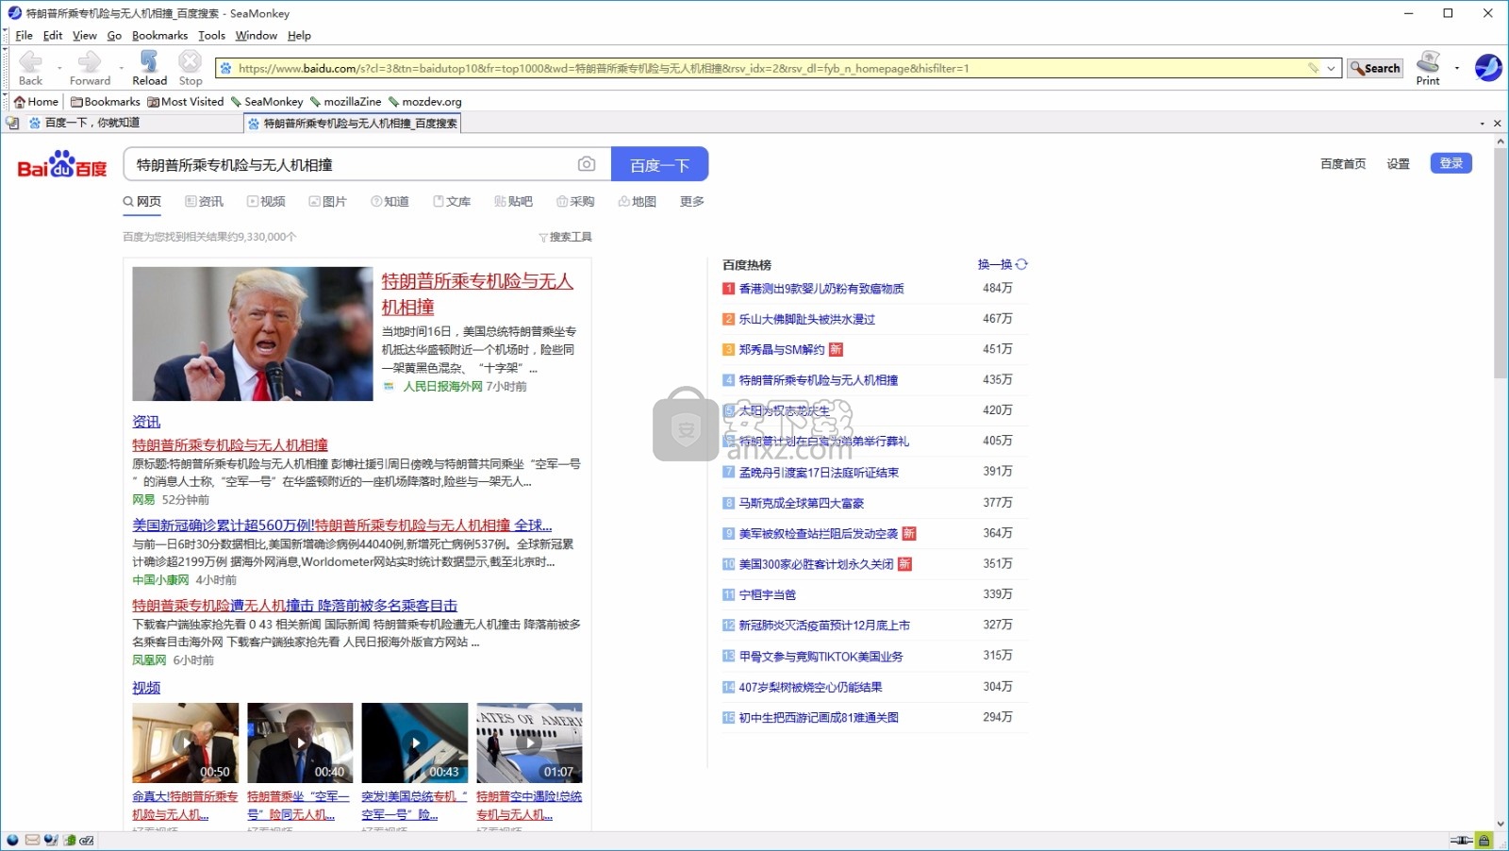Click the blue 登录 login button
Screen dimensions: 1509x851
pyautogui.click(x=1451, y=163)
